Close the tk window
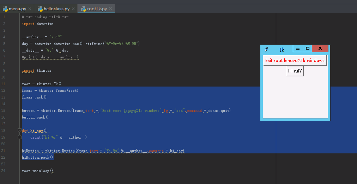 click(x=320, y=49)
